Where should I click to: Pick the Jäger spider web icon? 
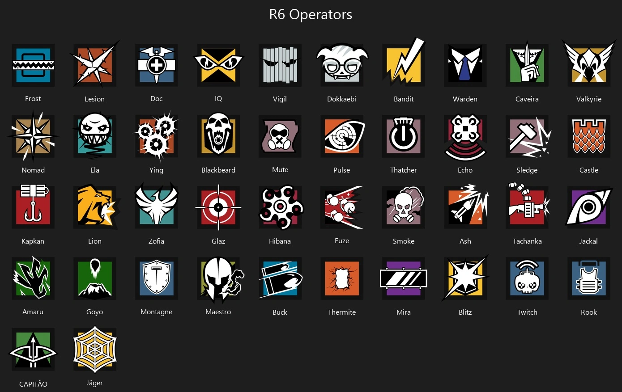pyautogui.click(x=95, y=350)
